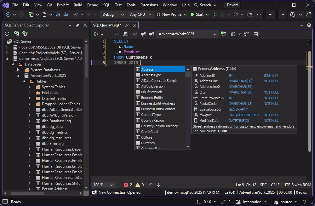
Task: Open the AdventureWorks2025 database dropdown
Action: pos(187,34)
